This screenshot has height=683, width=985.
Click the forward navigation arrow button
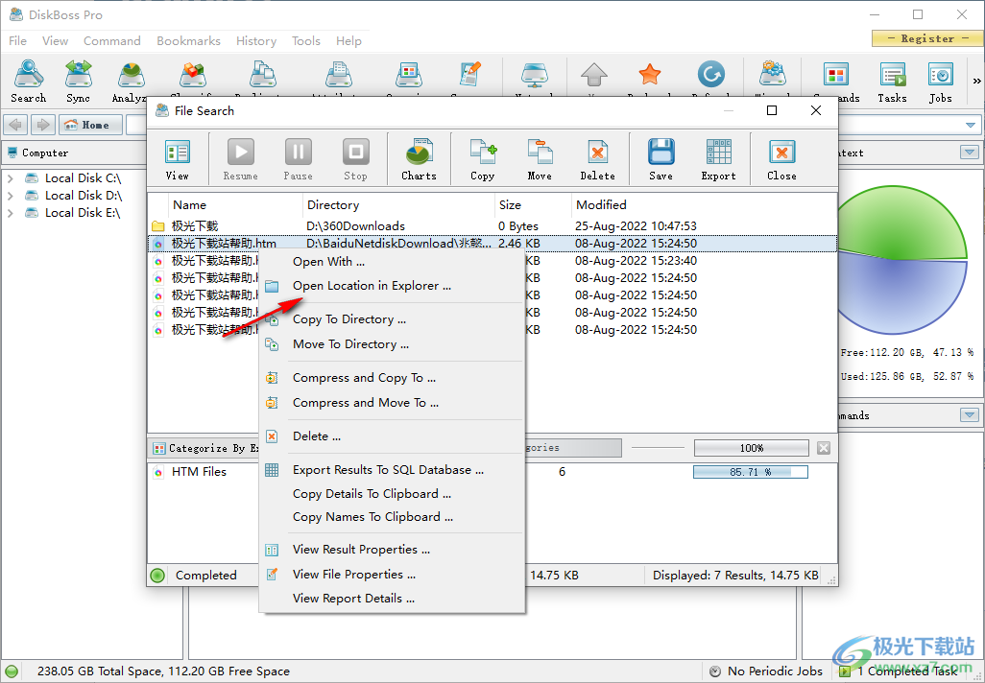(x=42, y=125)
